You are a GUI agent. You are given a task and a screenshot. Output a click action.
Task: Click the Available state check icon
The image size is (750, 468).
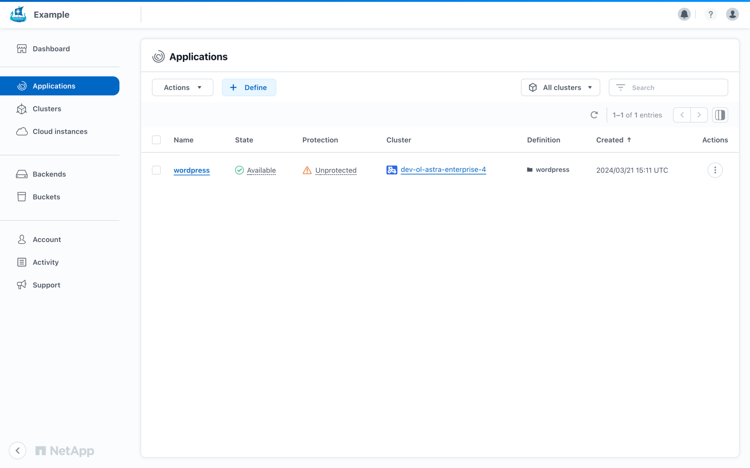tap(239, 170)
